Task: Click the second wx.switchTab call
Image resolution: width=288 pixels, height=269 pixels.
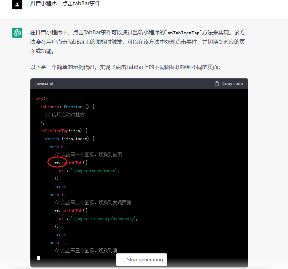Action: (x=71, y=210)
